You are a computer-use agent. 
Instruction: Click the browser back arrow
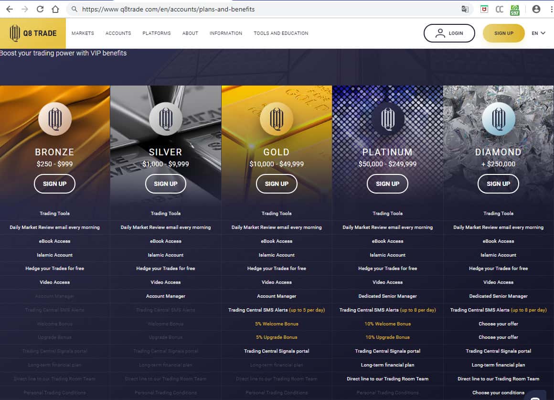click(x=9, y=9)
